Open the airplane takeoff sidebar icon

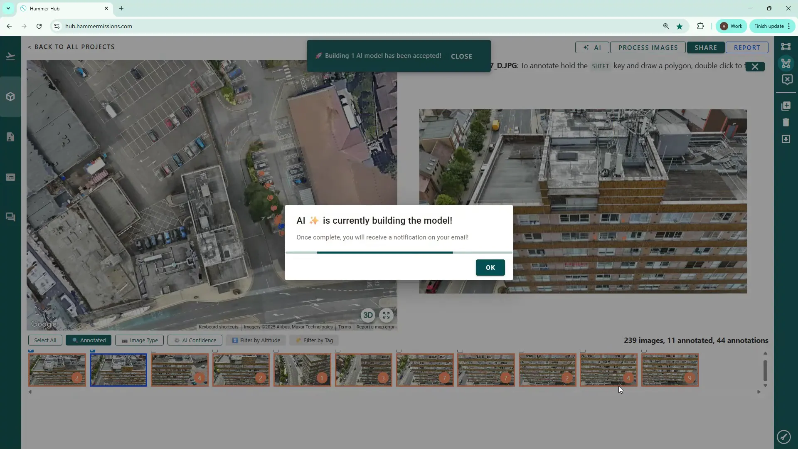coord(10,56)
